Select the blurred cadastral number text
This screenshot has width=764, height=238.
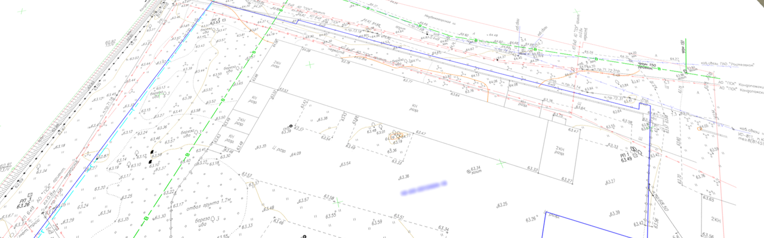[424, 189]
